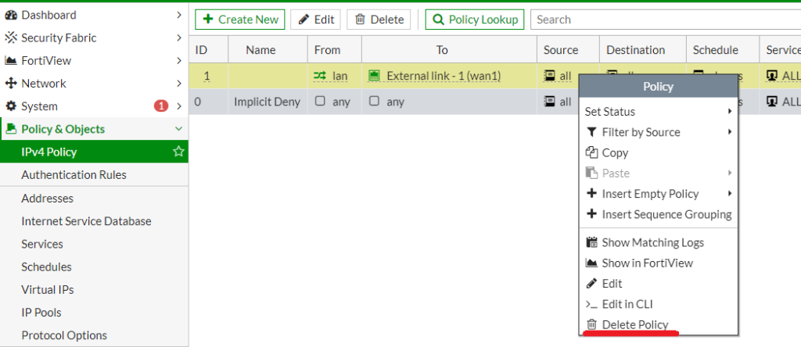The image size is (801, 347).
Task: Click the plus icon beside Insert Sequence Grouping
Action: pyautogui.click(x=591, y=214)
